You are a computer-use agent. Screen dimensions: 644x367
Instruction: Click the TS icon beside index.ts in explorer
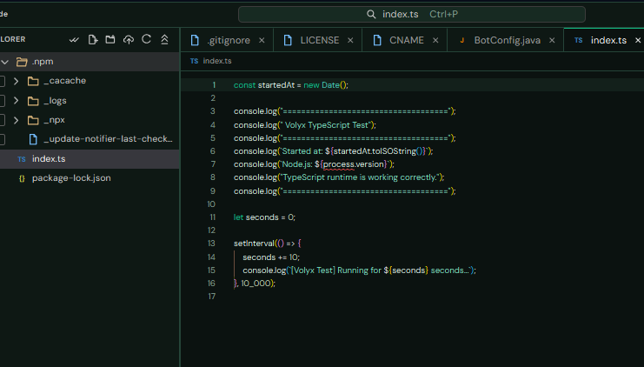click(x=22, y=159)
